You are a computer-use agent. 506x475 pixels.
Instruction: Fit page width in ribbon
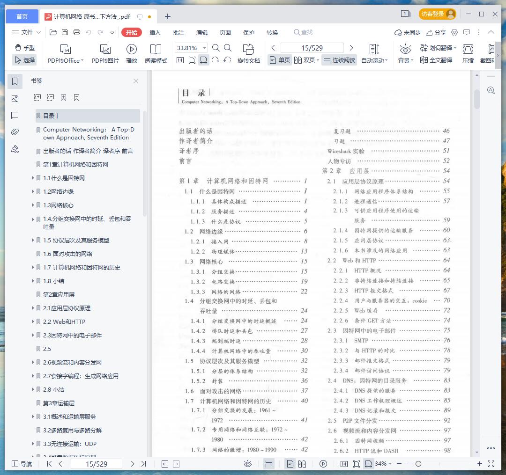point(204,60)
